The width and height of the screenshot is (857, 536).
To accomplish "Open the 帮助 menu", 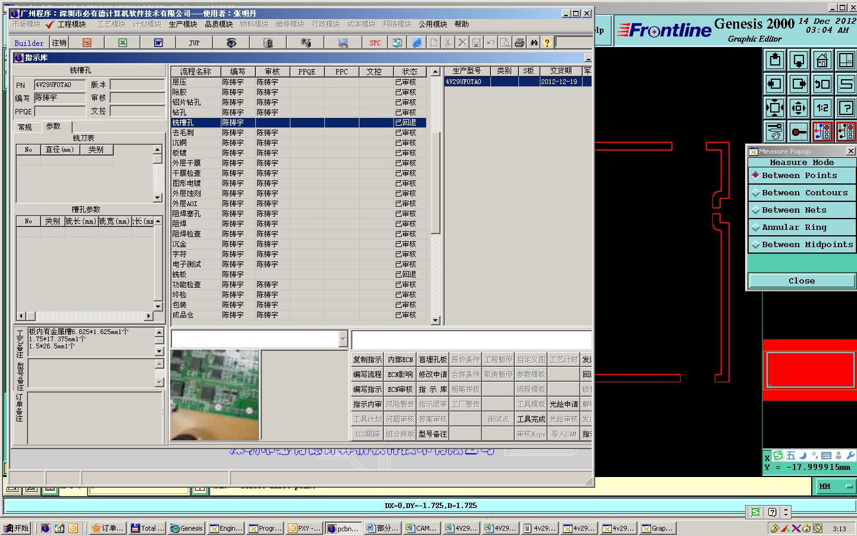I will 461,24.
